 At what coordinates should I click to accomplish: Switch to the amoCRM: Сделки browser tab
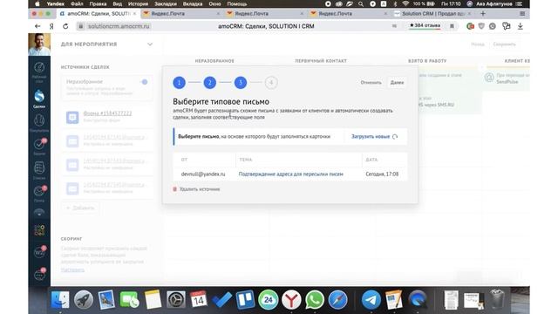[x=99, y=14]
